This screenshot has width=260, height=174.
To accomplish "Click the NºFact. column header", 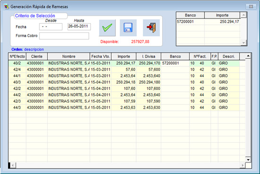I will [200, 56].
